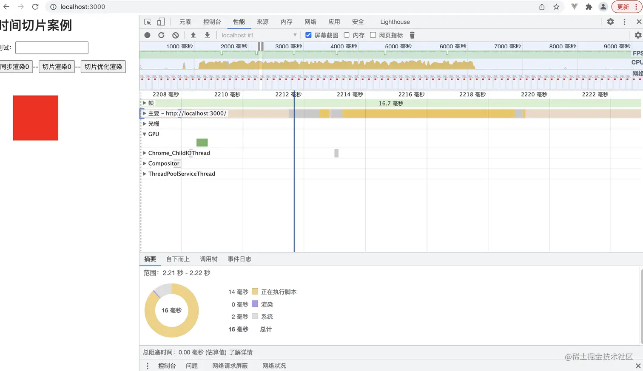Collect garbage with the trash icon
This screenshot has width=643, height=371.
(412, 35)
